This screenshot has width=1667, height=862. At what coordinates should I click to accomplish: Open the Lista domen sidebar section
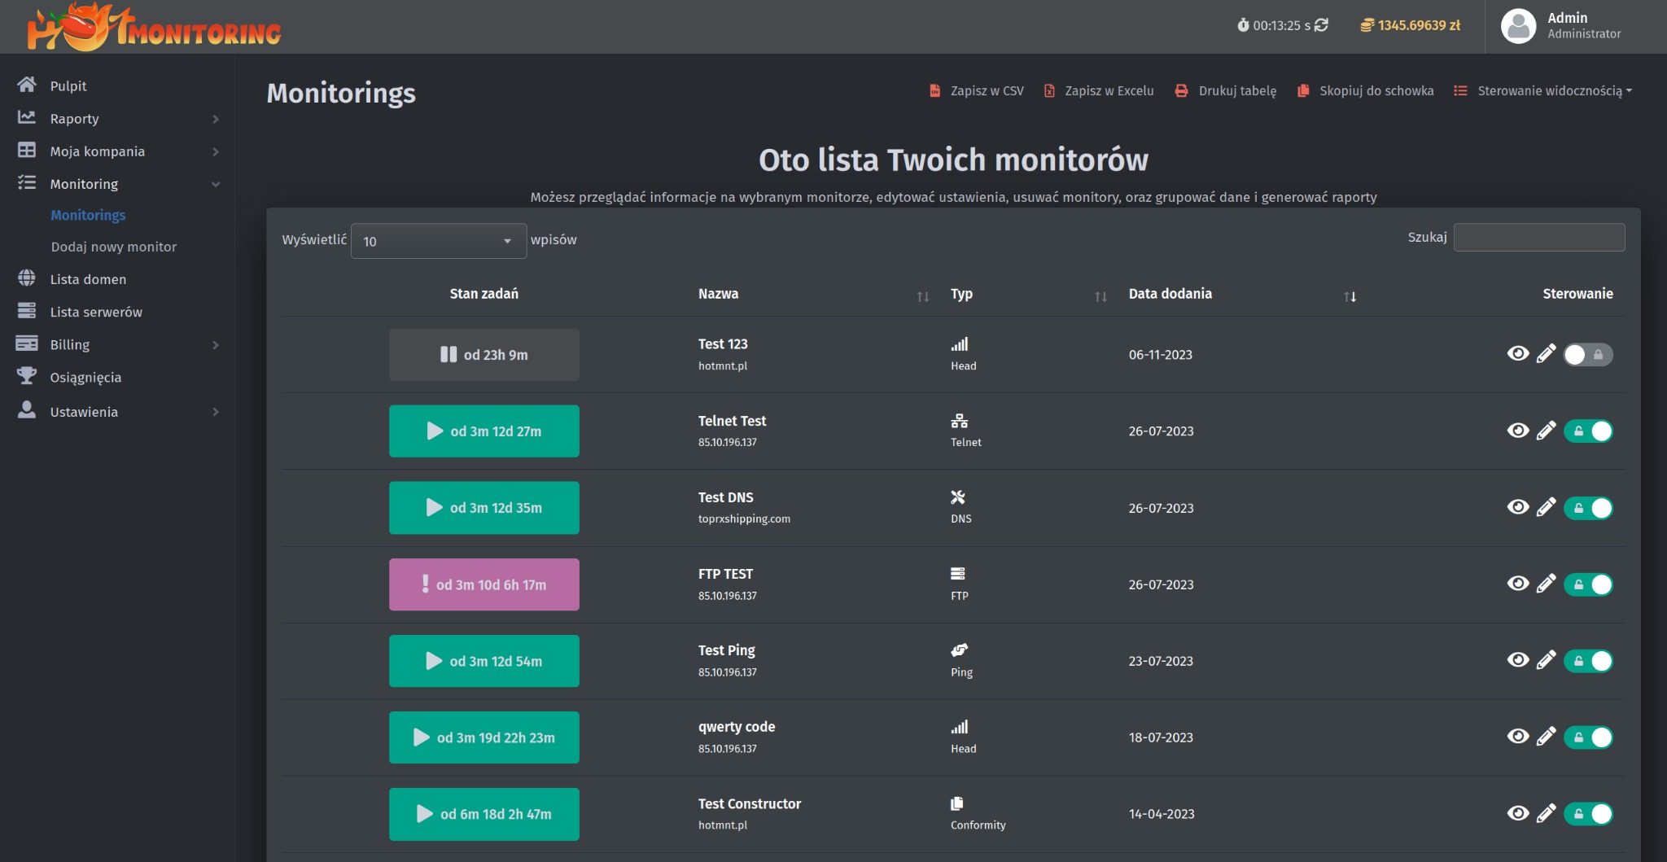point(88,278)
